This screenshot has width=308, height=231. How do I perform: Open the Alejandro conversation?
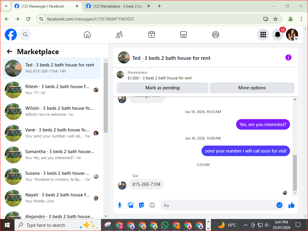click(51, 215)
